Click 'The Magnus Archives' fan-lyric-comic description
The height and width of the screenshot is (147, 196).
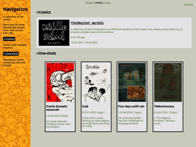(165, 121)
